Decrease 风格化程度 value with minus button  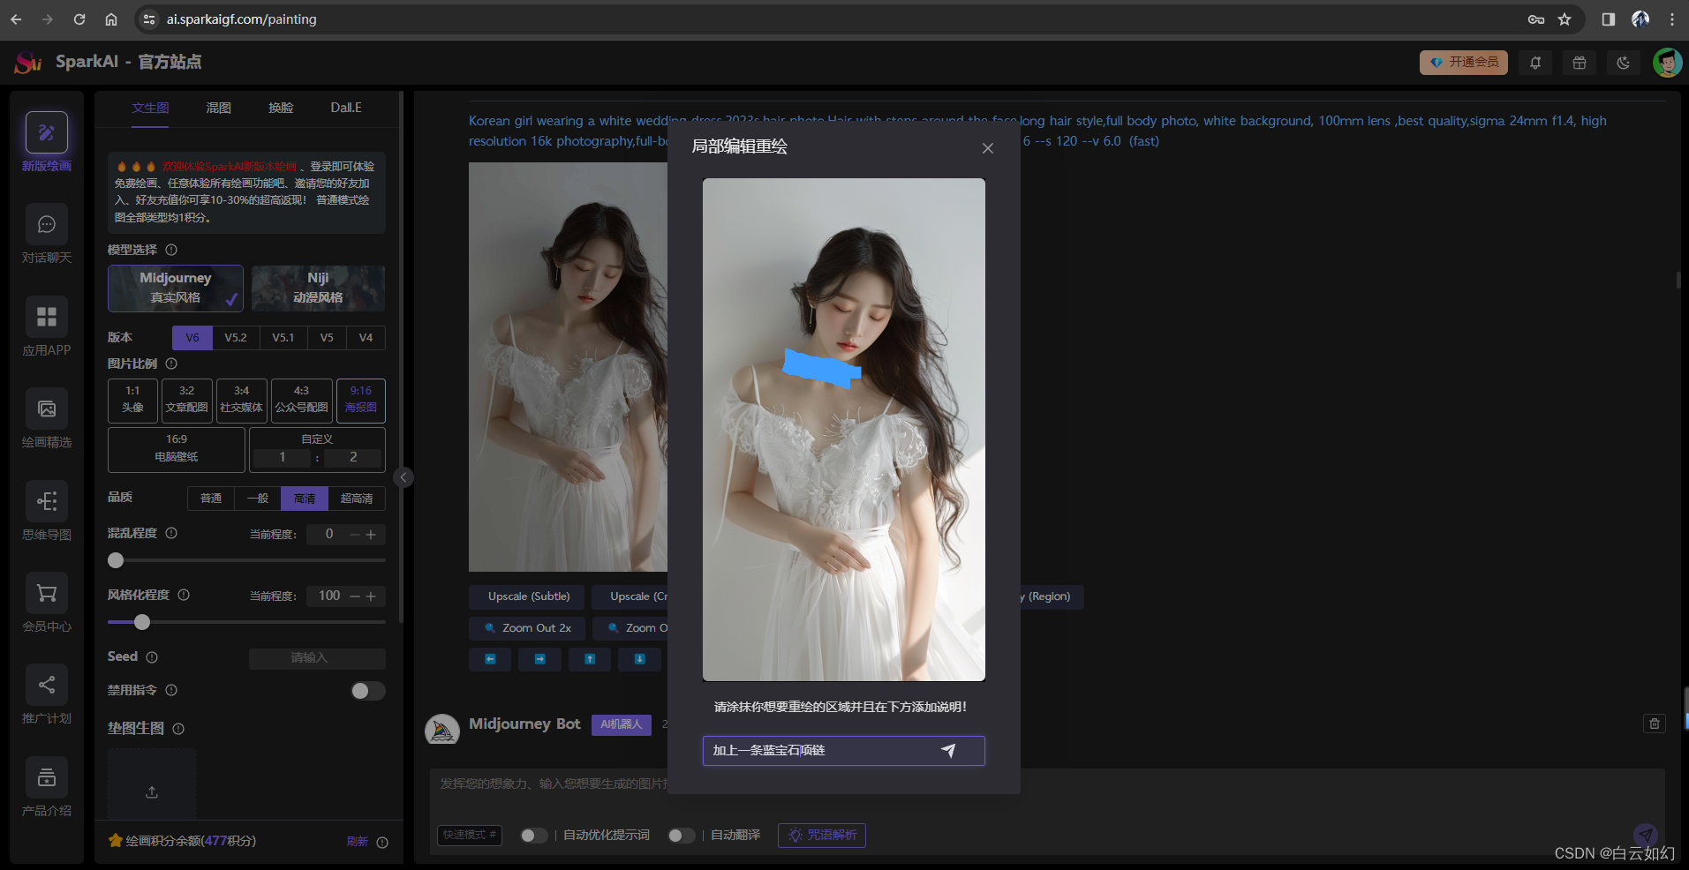tap(355, 596)
